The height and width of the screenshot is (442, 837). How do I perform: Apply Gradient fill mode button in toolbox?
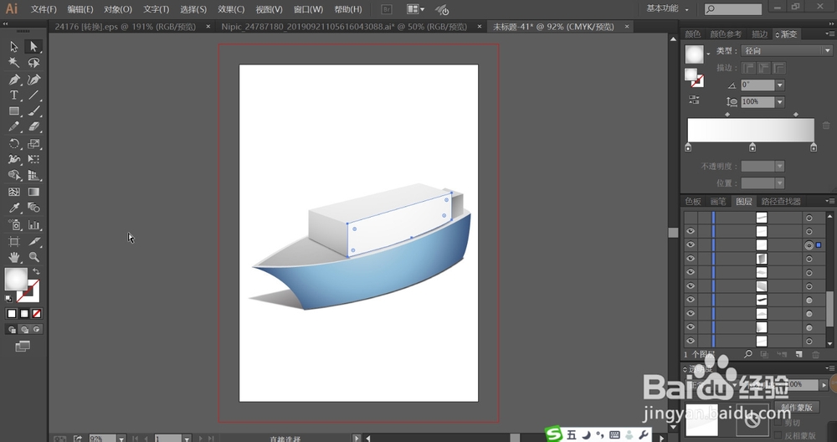[24, 313]
